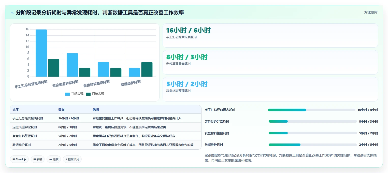Click table value 2小时 / 5小时
Image resolution: width=388 pixels, height=173 pixels.
(x=68, y=145)
